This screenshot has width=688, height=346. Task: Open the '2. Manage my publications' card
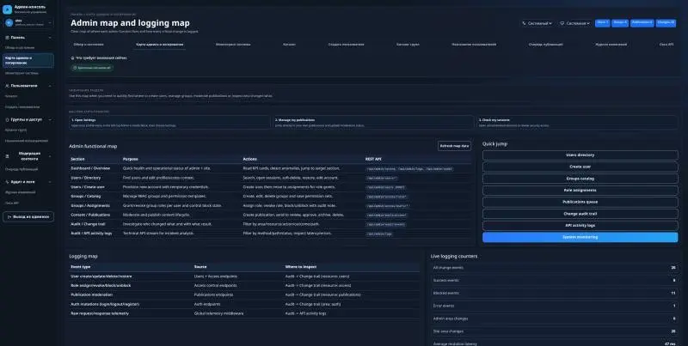click(x=373, y=122)
